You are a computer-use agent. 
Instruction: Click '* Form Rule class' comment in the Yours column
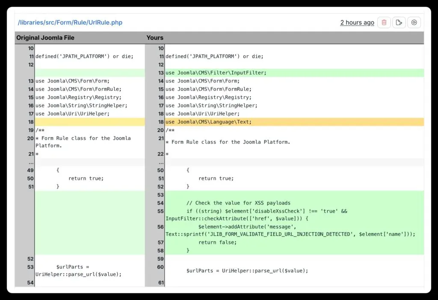[x=228, y=142]
